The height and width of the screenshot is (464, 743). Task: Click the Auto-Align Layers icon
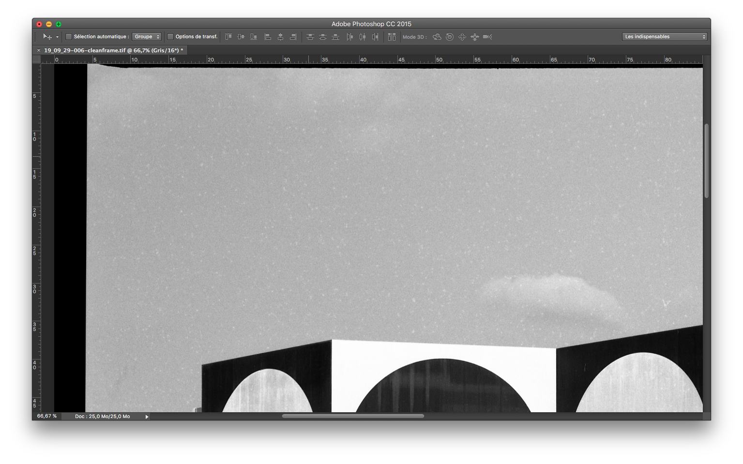coord(392,37)
